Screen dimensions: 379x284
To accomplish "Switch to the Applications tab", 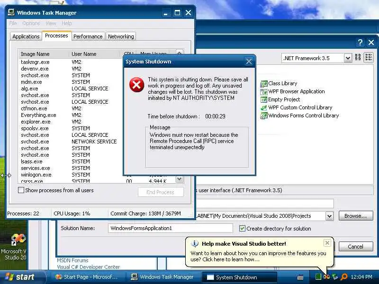I will click(26, 36).
